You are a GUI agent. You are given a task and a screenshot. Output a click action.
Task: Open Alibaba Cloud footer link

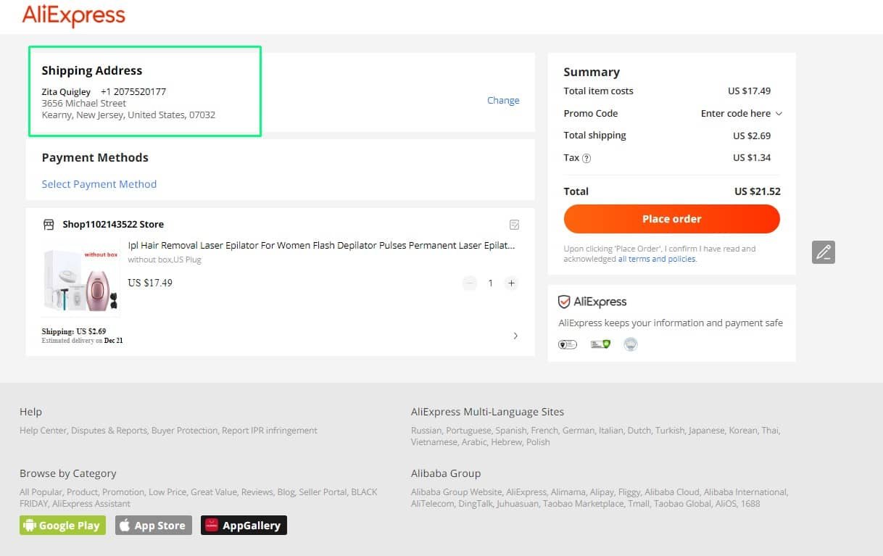[x=672, y=492]
